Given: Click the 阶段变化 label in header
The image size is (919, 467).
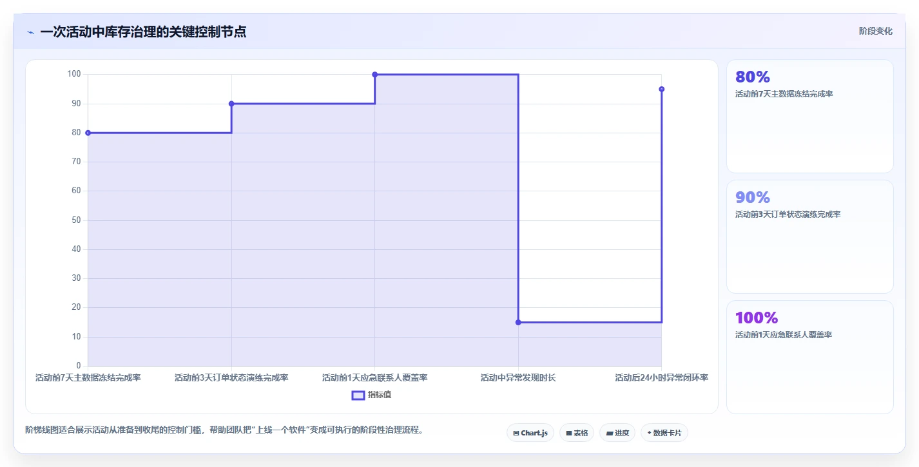Looking at the screenshot, I should coord(876,31).
